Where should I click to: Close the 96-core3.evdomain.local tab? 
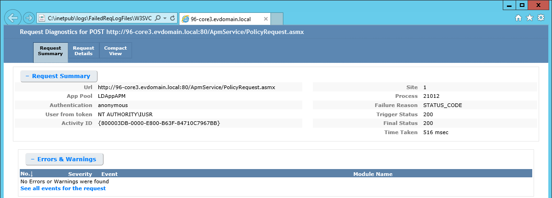click(266, 19)
